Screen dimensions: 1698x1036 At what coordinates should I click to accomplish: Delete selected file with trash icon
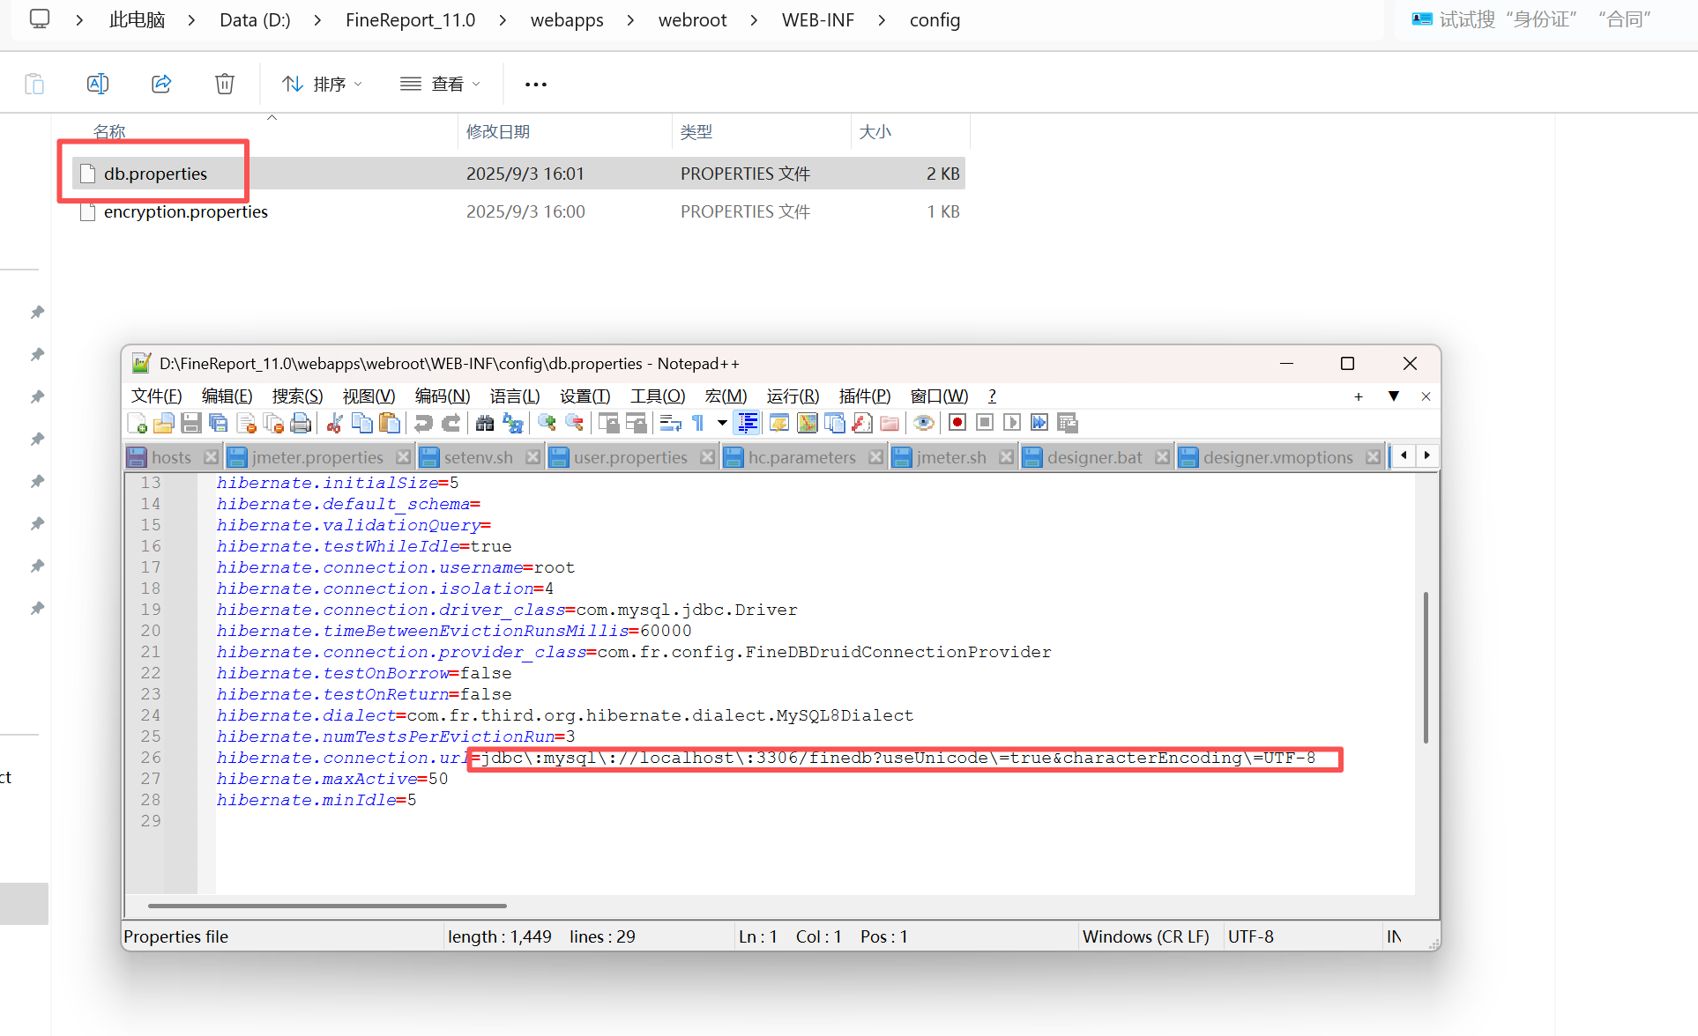click(225, 84)
